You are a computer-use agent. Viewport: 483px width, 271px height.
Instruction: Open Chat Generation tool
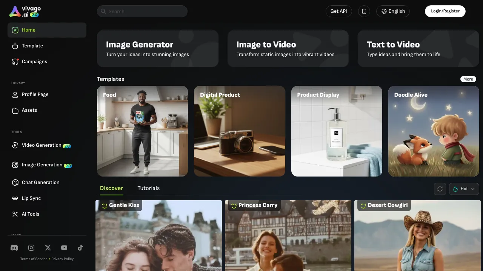(x=40, y=183)
